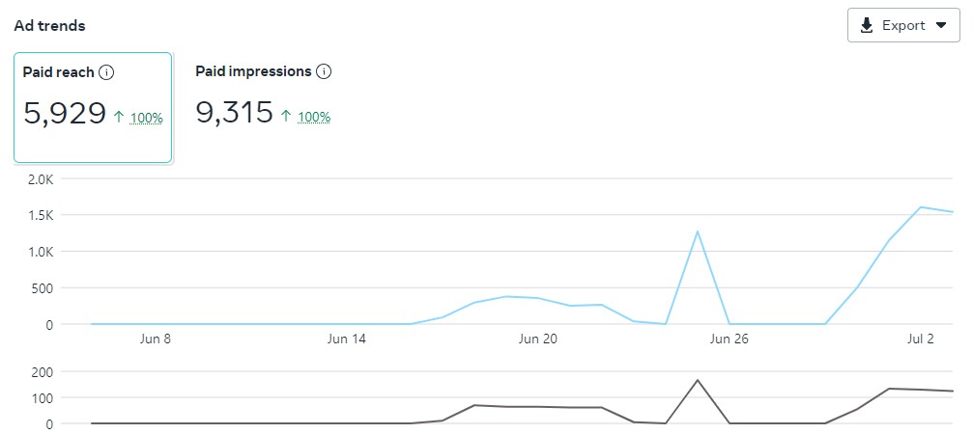
Task: Click the Jun 20 date label
Action: click(538, 339)
